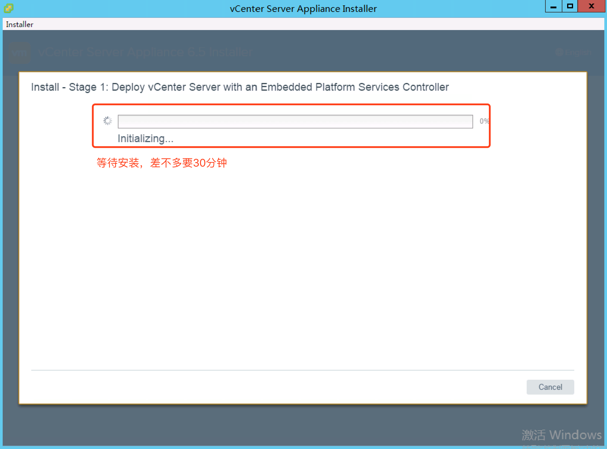Viewport: 607px width, 449px height.
Task: Open the Installer menu
Action: 20,24
